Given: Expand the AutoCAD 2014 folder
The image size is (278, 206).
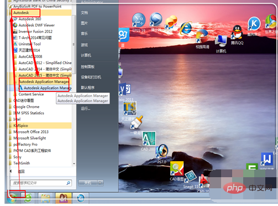Looking at the screenshot, I should (x=45, y=69).
